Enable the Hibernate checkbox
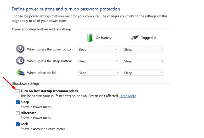 point(18,113)
